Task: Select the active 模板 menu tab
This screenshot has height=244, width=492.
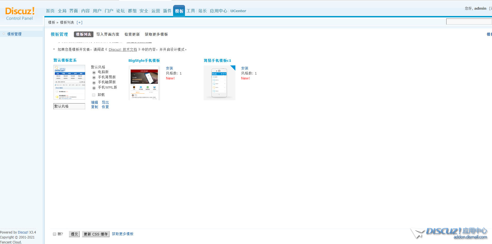Action: [x=179, y=11]
